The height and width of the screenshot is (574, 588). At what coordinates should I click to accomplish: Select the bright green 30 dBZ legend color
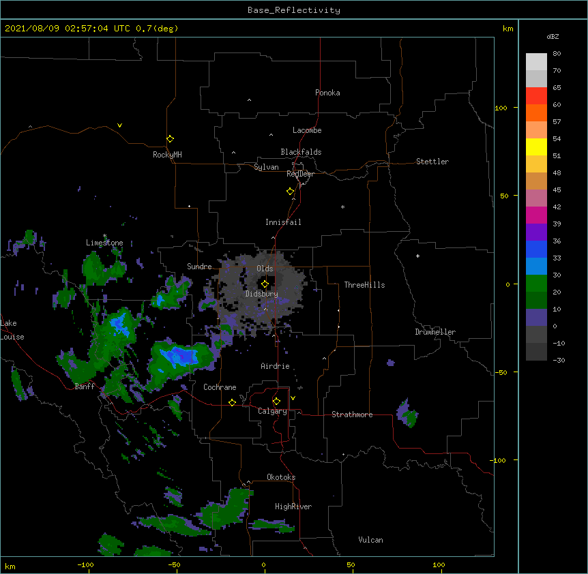[536, 284]
